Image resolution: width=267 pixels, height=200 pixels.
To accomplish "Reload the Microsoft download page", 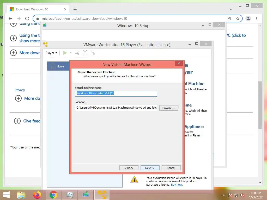I will pos(27,18).
